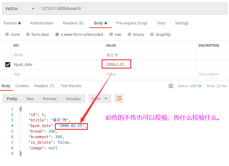Open the response Cookies tab
Image resolution: width=229 pixels, height=166 pixels.
click(22, 86)
